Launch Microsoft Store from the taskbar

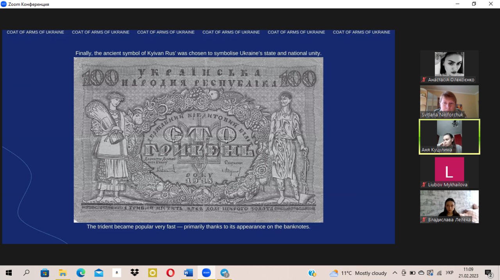(45, 273)
